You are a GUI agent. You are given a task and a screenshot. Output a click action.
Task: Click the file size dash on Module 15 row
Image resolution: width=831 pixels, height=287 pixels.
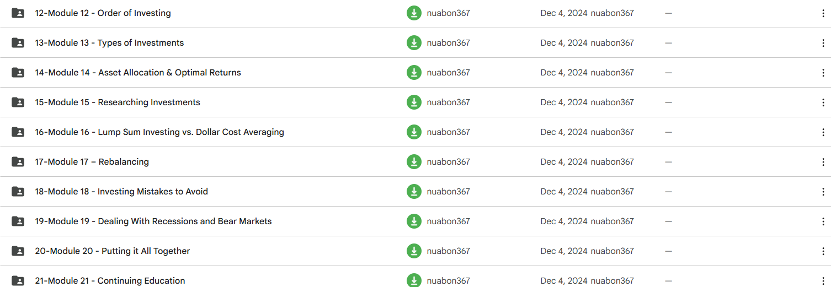coord(668,102)
